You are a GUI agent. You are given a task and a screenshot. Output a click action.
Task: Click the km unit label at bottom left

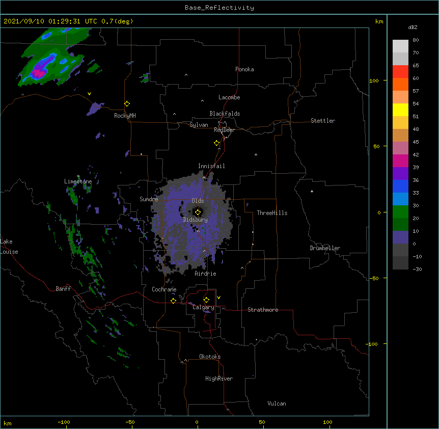8,423
